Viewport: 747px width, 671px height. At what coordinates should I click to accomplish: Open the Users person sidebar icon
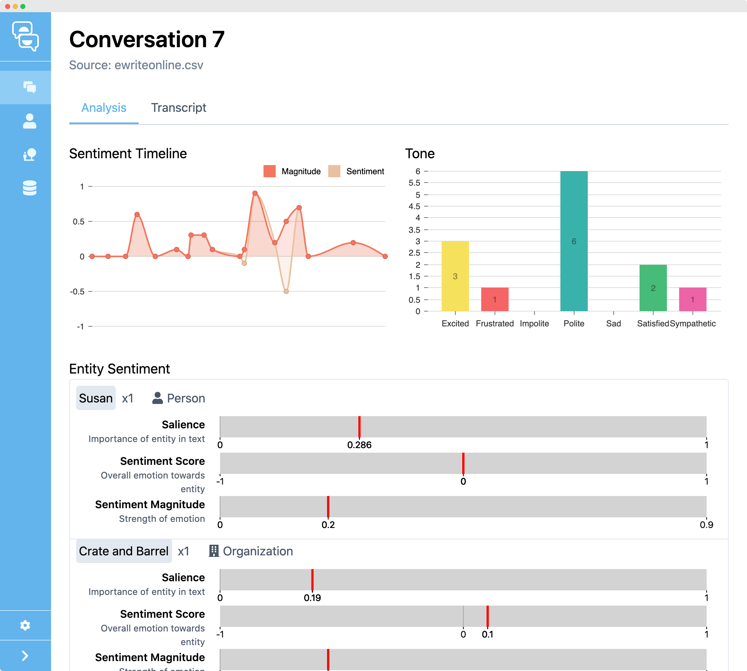point(29,121)
